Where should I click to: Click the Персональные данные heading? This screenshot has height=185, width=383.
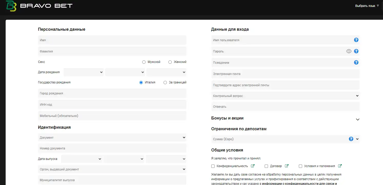[62, 29]
